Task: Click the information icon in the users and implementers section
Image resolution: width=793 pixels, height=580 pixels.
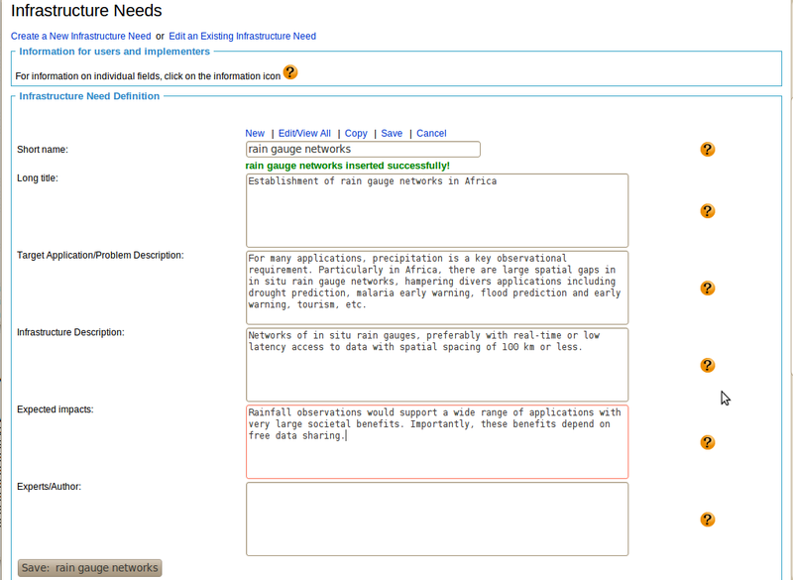Action: [290, 72]
